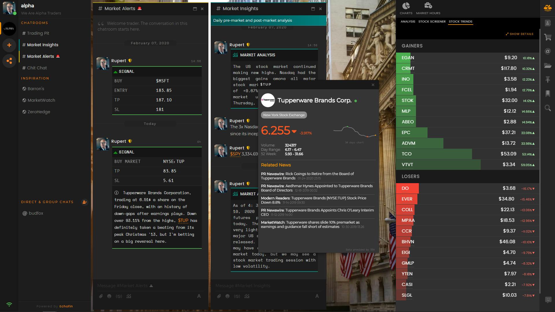Select the EVER loser row
555x312 pixels.
pos(467,199)
